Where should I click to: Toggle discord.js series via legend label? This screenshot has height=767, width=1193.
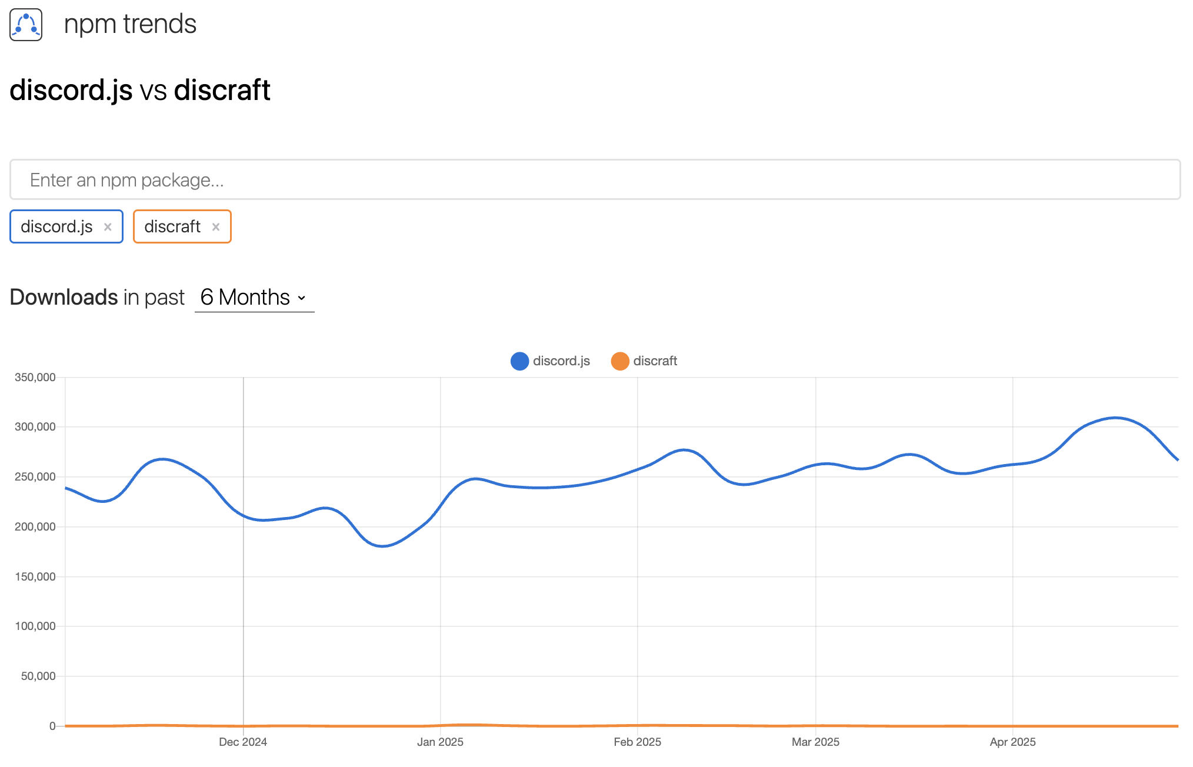(561, 361)
